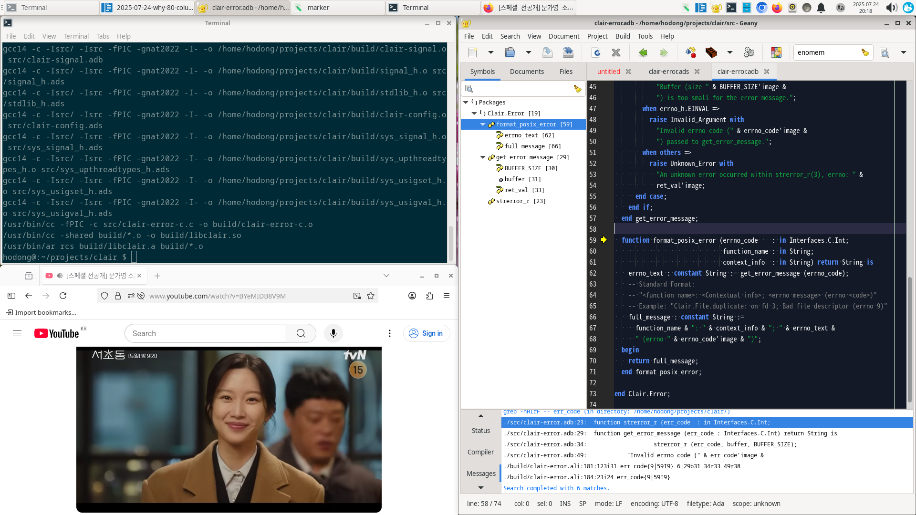Bookmark this page with star icon
Screen dimensions: 916x515
(371, 296)
